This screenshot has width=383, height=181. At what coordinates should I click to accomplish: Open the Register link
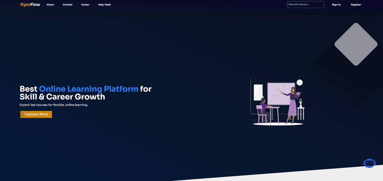(x=356, y=5)
